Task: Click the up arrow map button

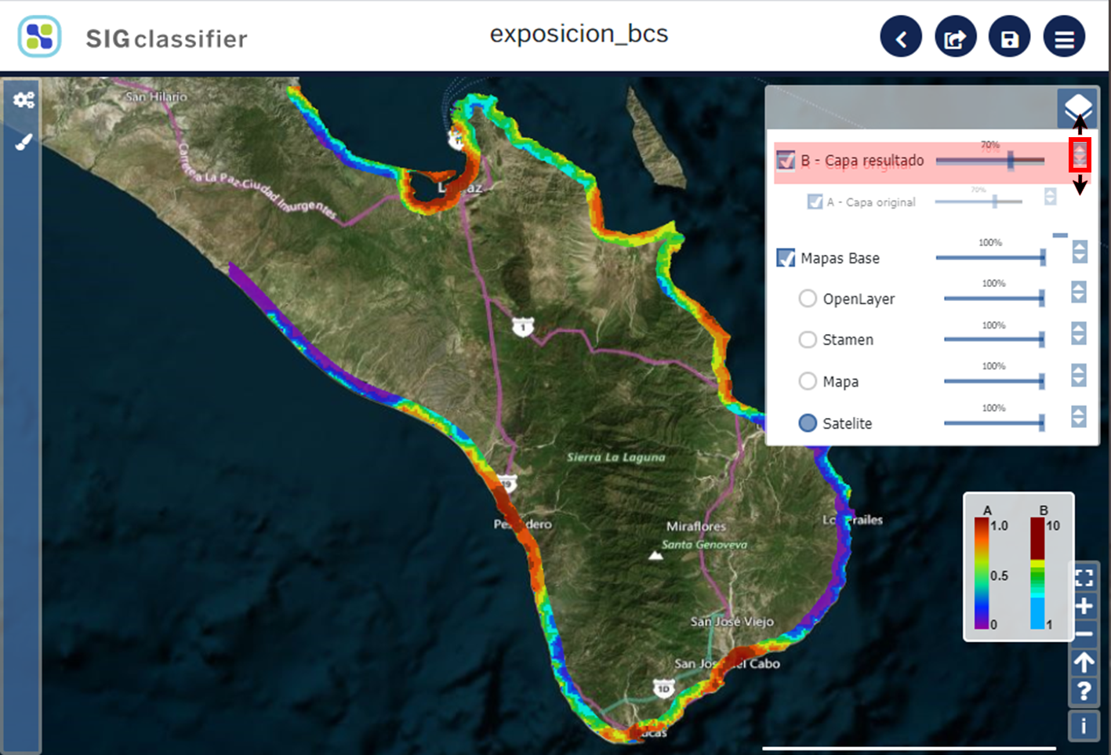Action: tap(1084, 662)
